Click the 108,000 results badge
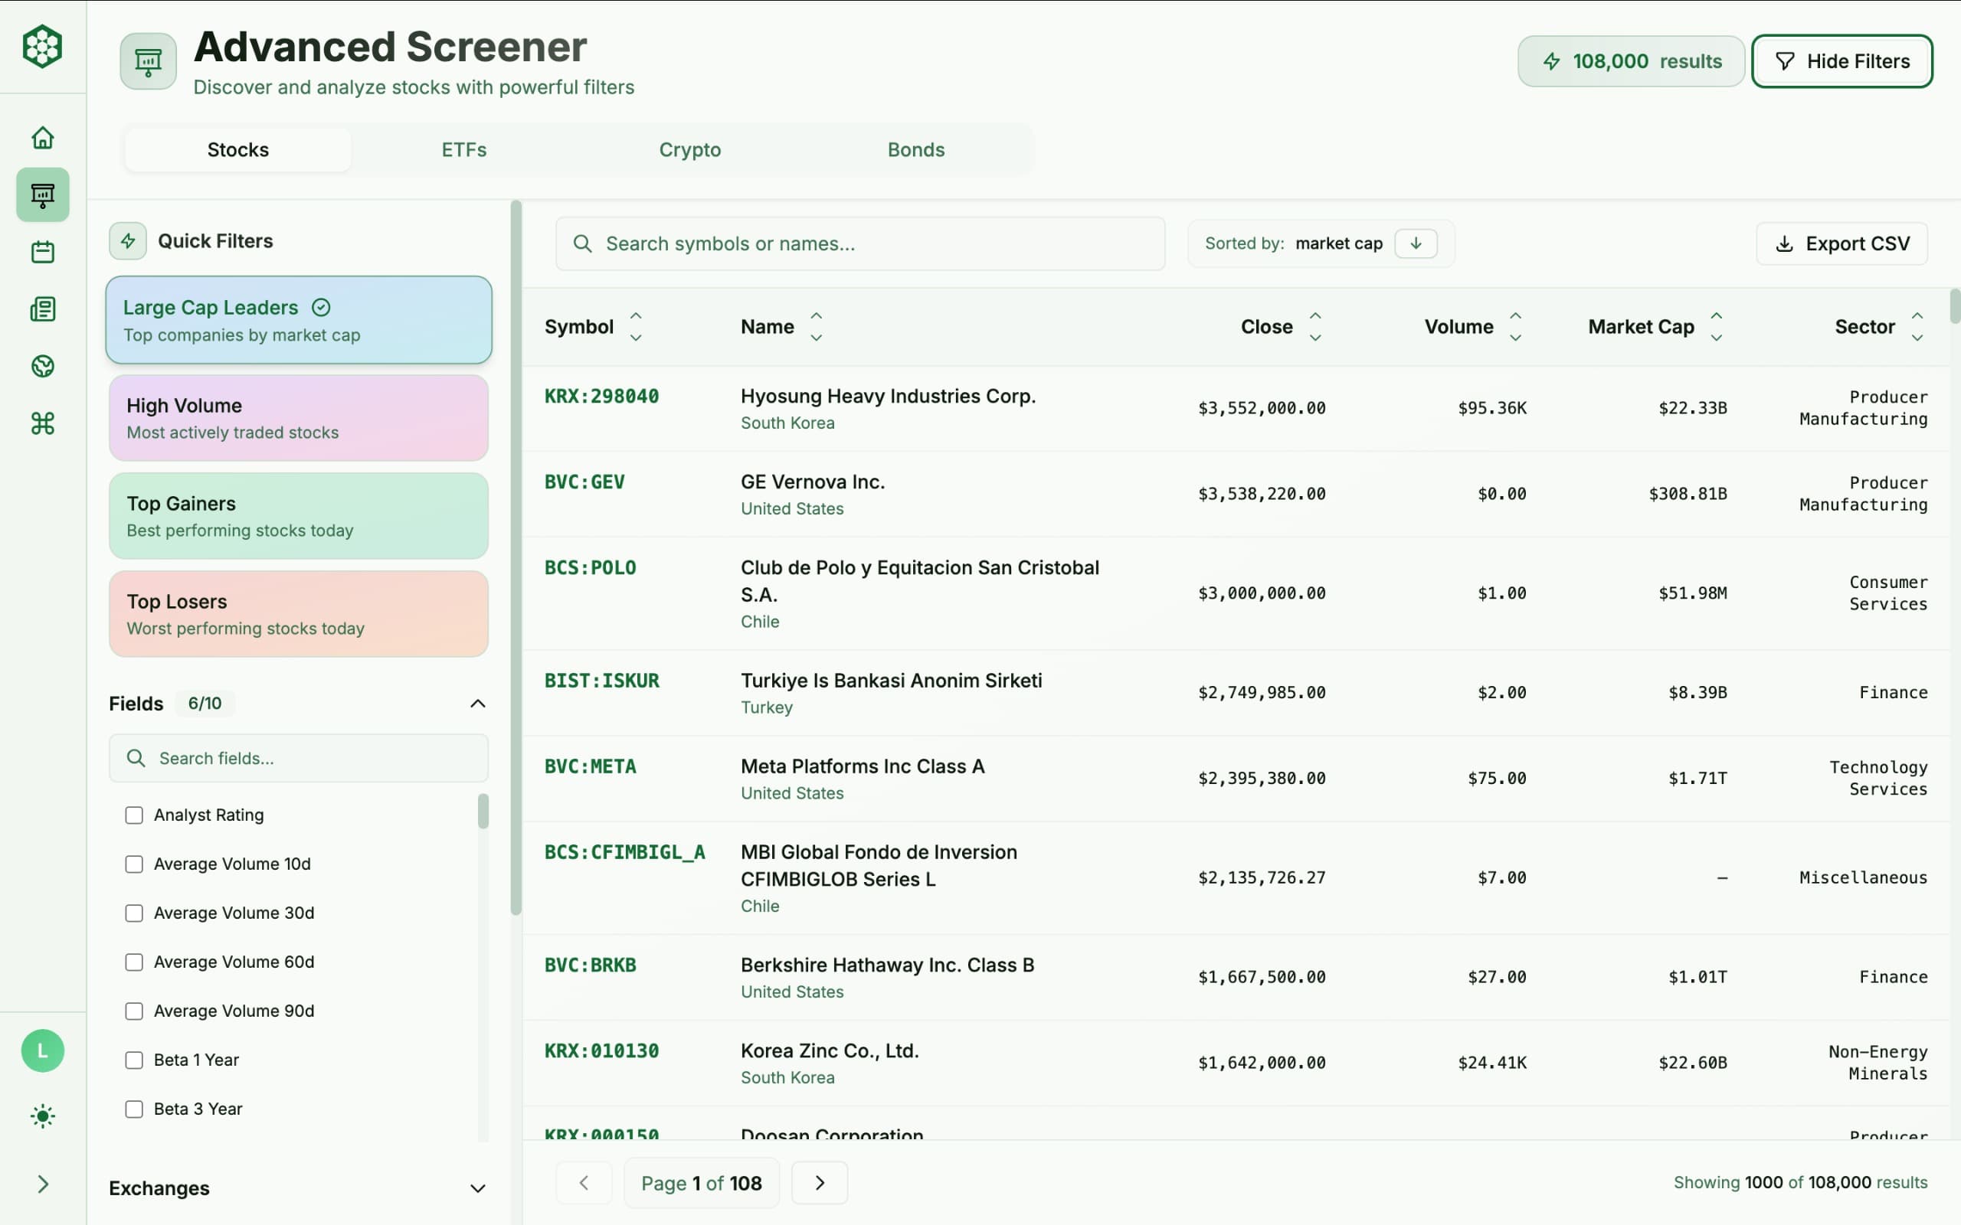1961x1225 pixels. (x=1630, y=61)
